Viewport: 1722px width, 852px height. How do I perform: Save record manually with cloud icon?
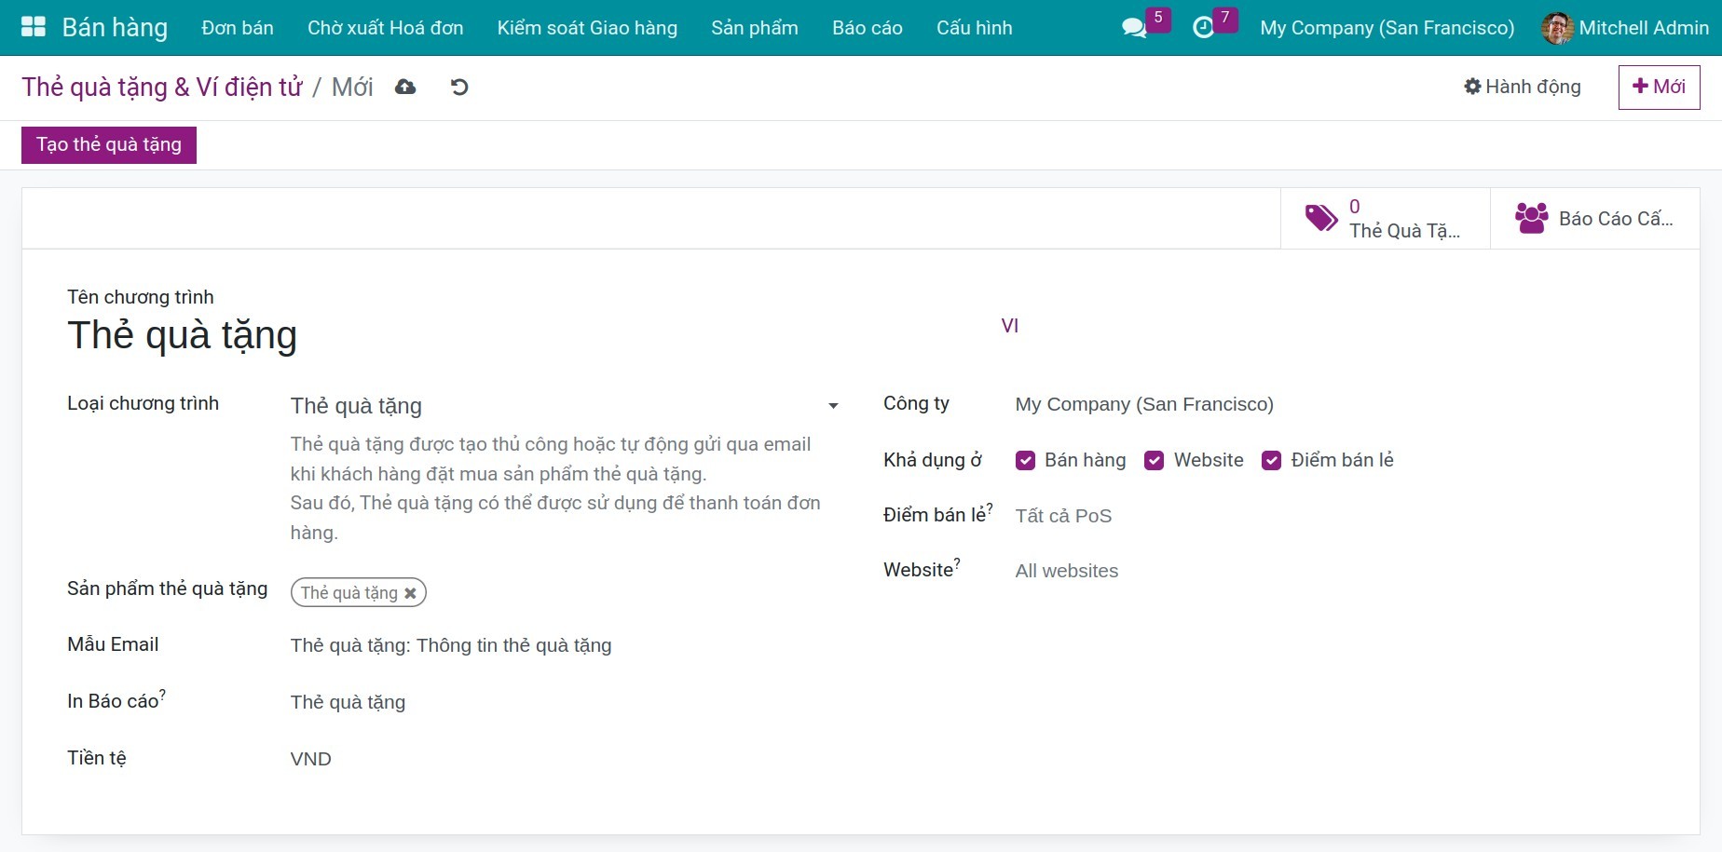[405, 87]
